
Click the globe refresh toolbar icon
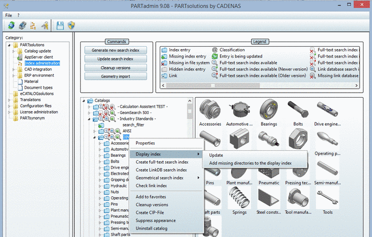pyautogui.click(x=11, y=25)
